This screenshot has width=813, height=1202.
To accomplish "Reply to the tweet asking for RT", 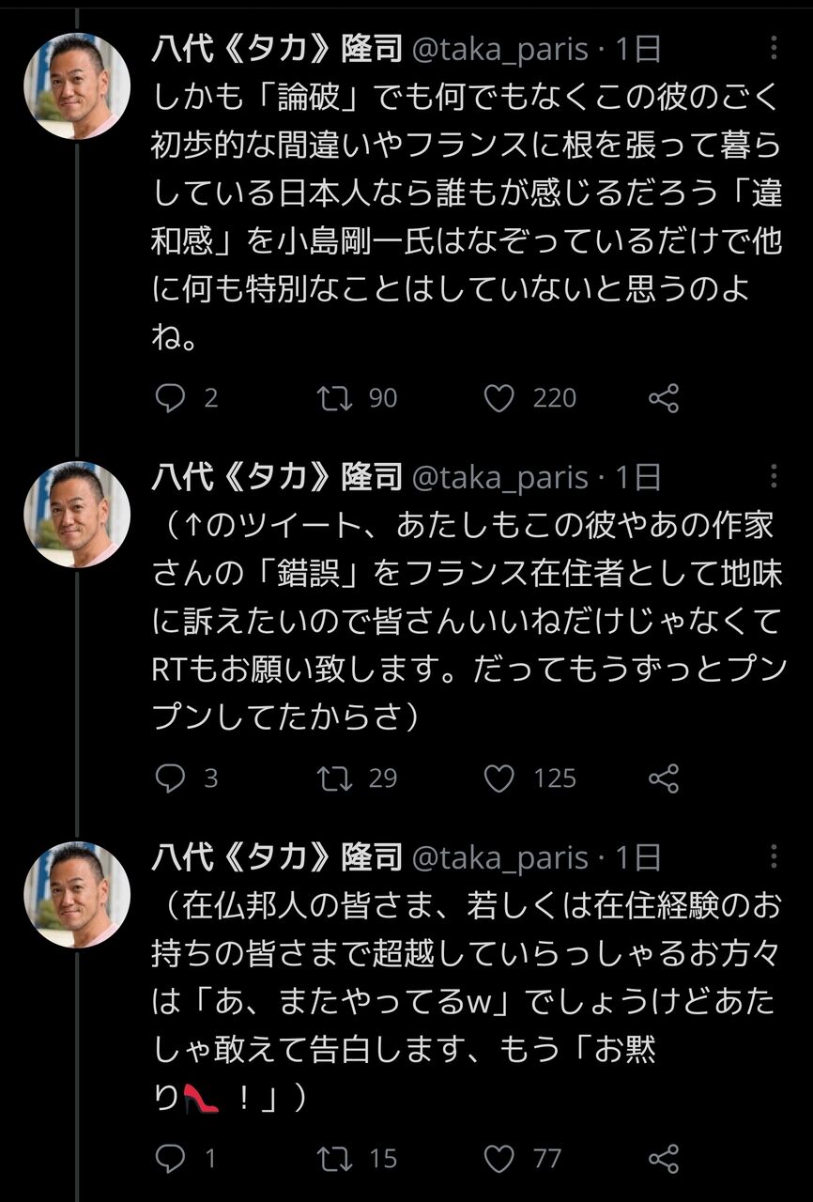I will pyautogui.click(x=170, y=778).
